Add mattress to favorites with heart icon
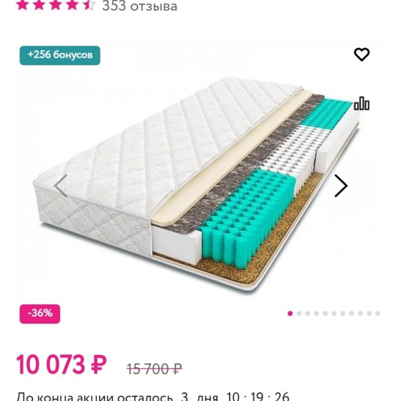Screen dimensions: 401x401 point(362,54)
